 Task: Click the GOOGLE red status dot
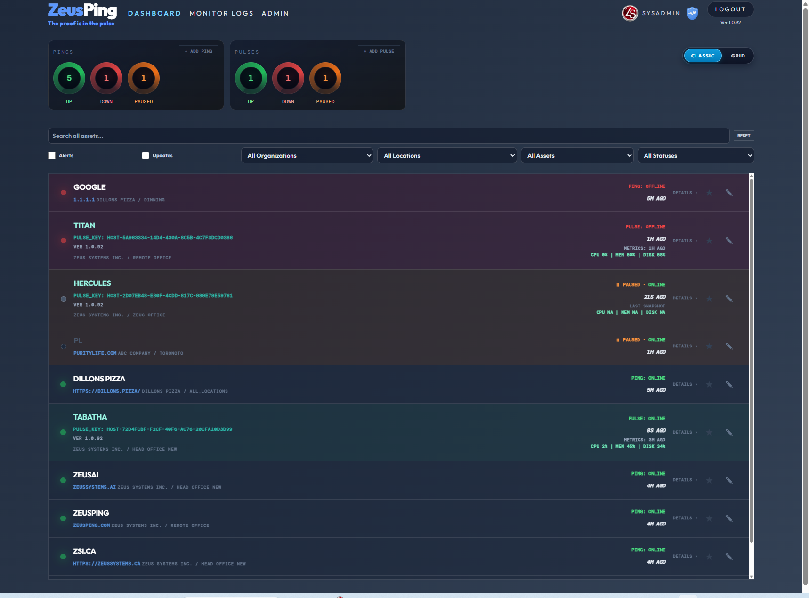point(64,193)
